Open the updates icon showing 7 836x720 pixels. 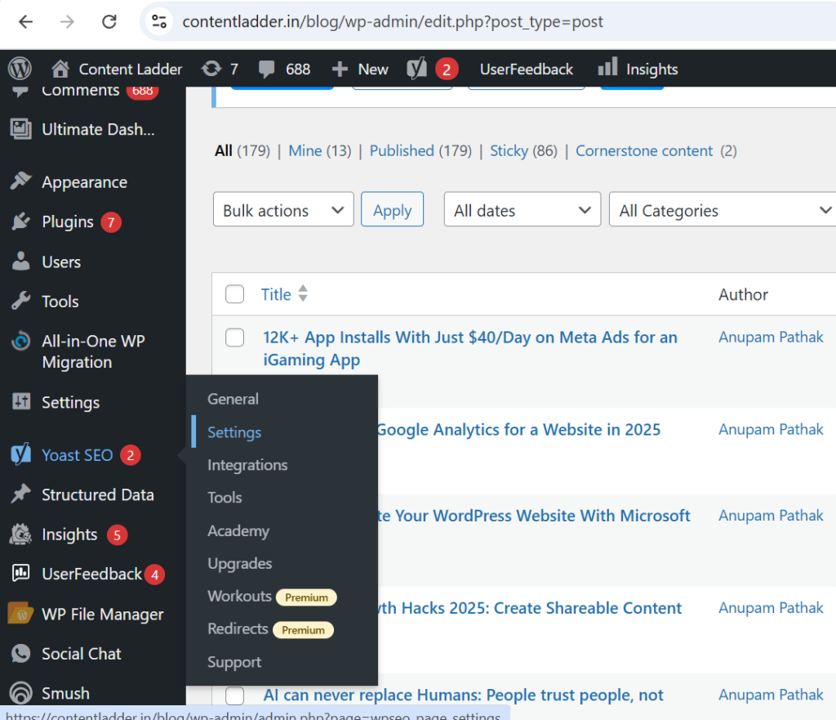pyautogui.click(x=211, y=69)
